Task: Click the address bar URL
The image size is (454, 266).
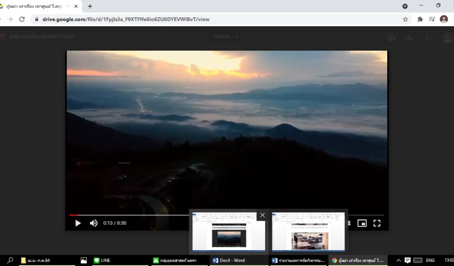Action: coord(126,19)
